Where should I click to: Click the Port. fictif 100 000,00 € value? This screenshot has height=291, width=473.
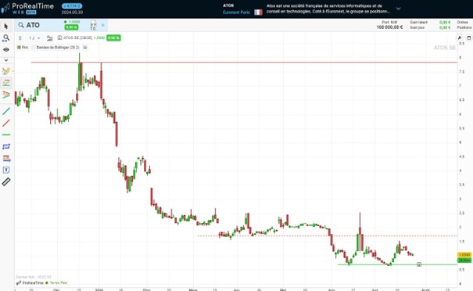click(x=389, y=27)
